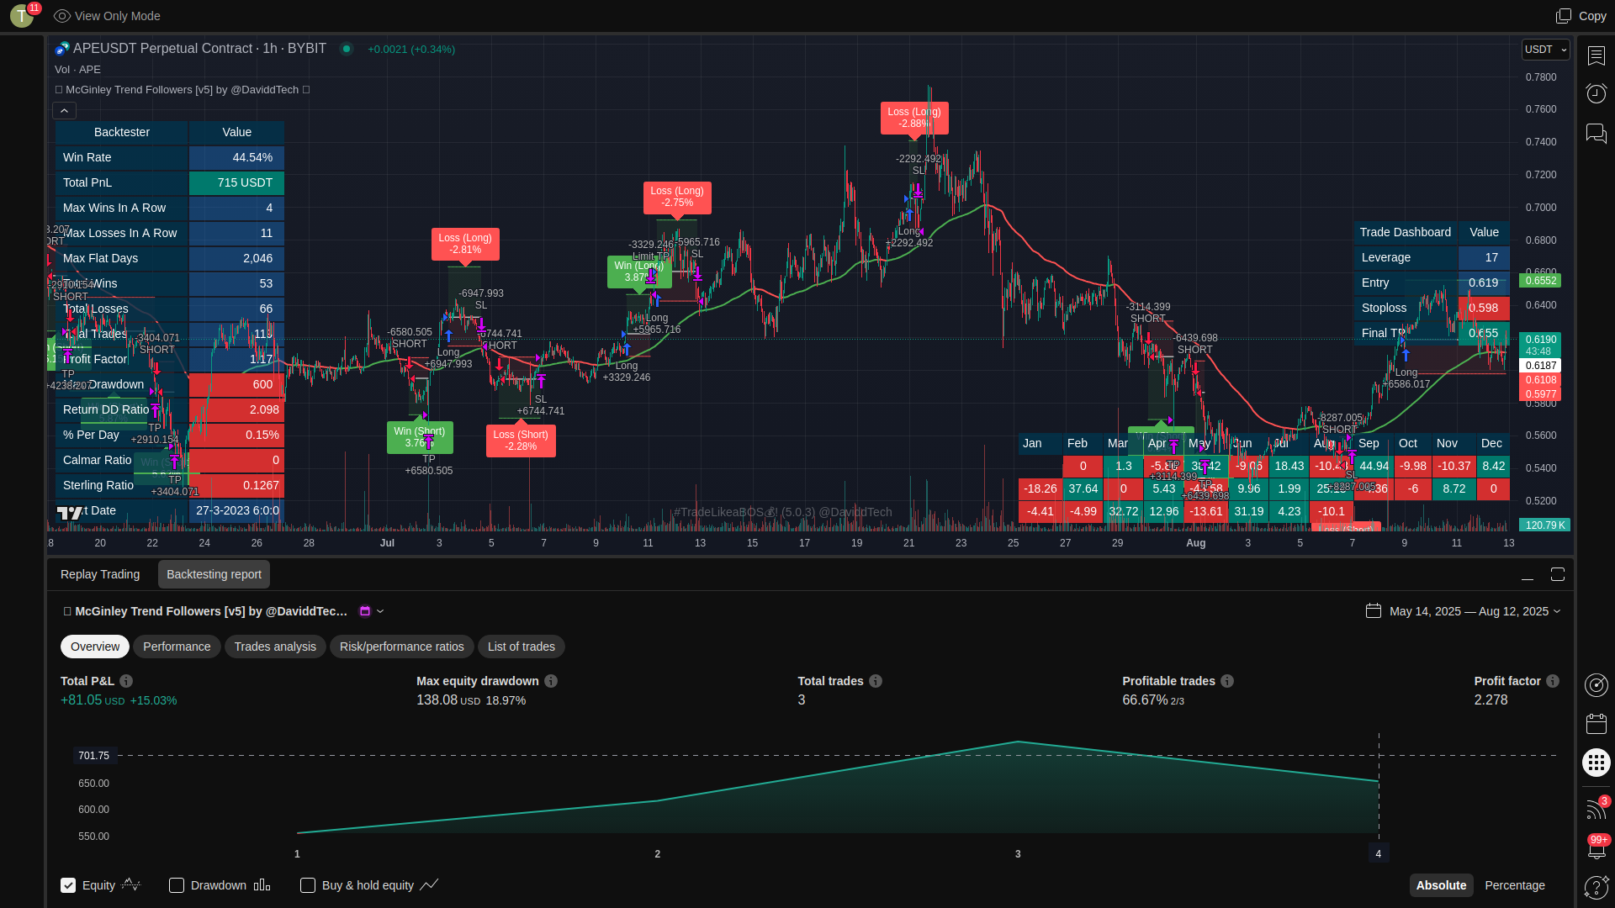Click the Win Rate 44.54% cell
The height and width of the screenshot is (908, 1615).
click(x=236, y=158)
